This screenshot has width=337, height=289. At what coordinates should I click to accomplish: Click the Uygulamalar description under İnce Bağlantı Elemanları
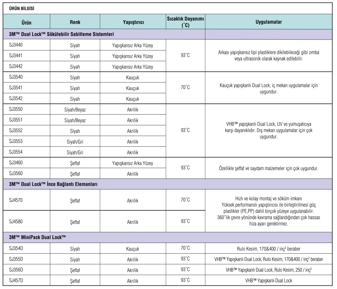click(x=269, y=211)
